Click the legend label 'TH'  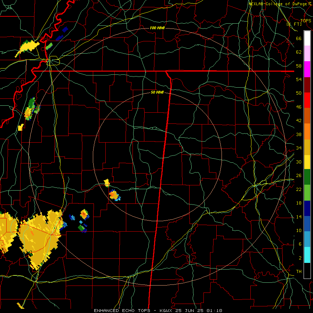point(299,272)
